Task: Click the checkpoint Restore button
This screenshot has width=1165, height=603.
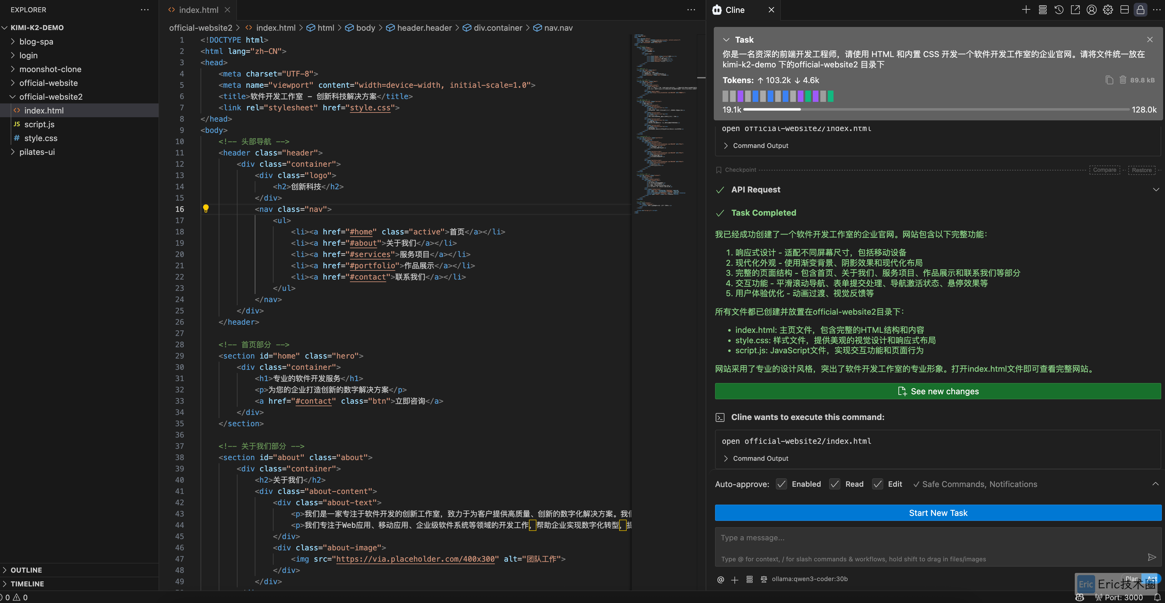Action: (1141, 170)
